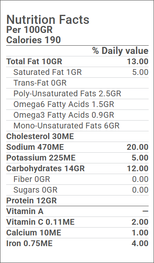
Task: Select the Protein 12GR row
Action: coord(77,201)
